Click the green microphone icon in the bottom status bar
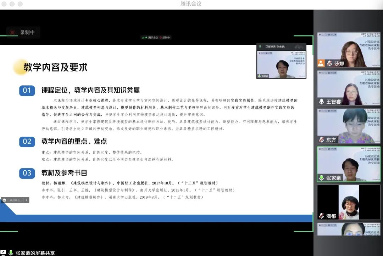This screenshot has height=256, width=383. click(11, 252)
